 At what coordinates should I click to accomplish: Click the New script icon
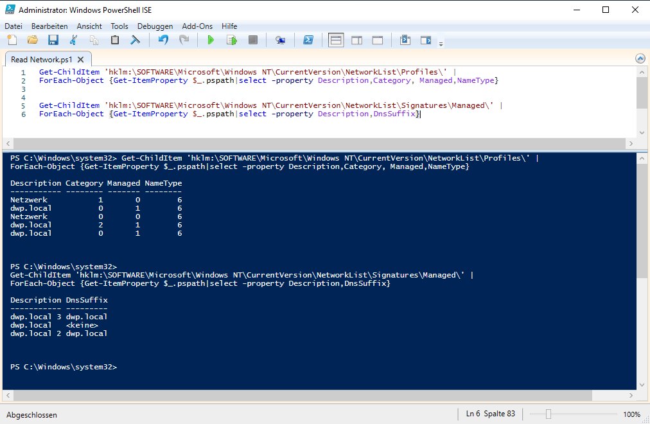(12, 40)
